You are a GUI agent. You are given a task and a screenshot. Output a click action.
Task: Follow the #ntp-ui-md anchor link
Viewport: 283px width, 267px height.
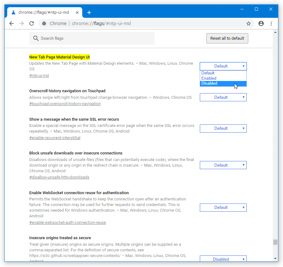coord(39,76)
